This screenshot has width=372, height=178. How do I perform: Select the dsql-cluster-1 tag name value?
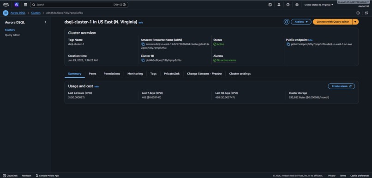(x=76, y=44)
